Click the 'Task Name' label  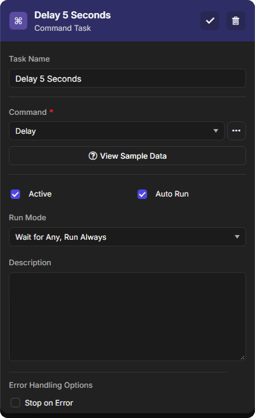tap(30, 59)
